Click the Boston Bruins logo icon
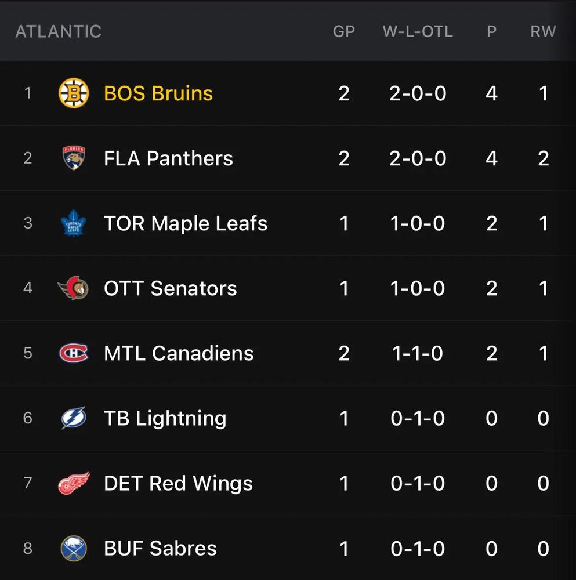This screenshot has width=576, height=580. 74,93
